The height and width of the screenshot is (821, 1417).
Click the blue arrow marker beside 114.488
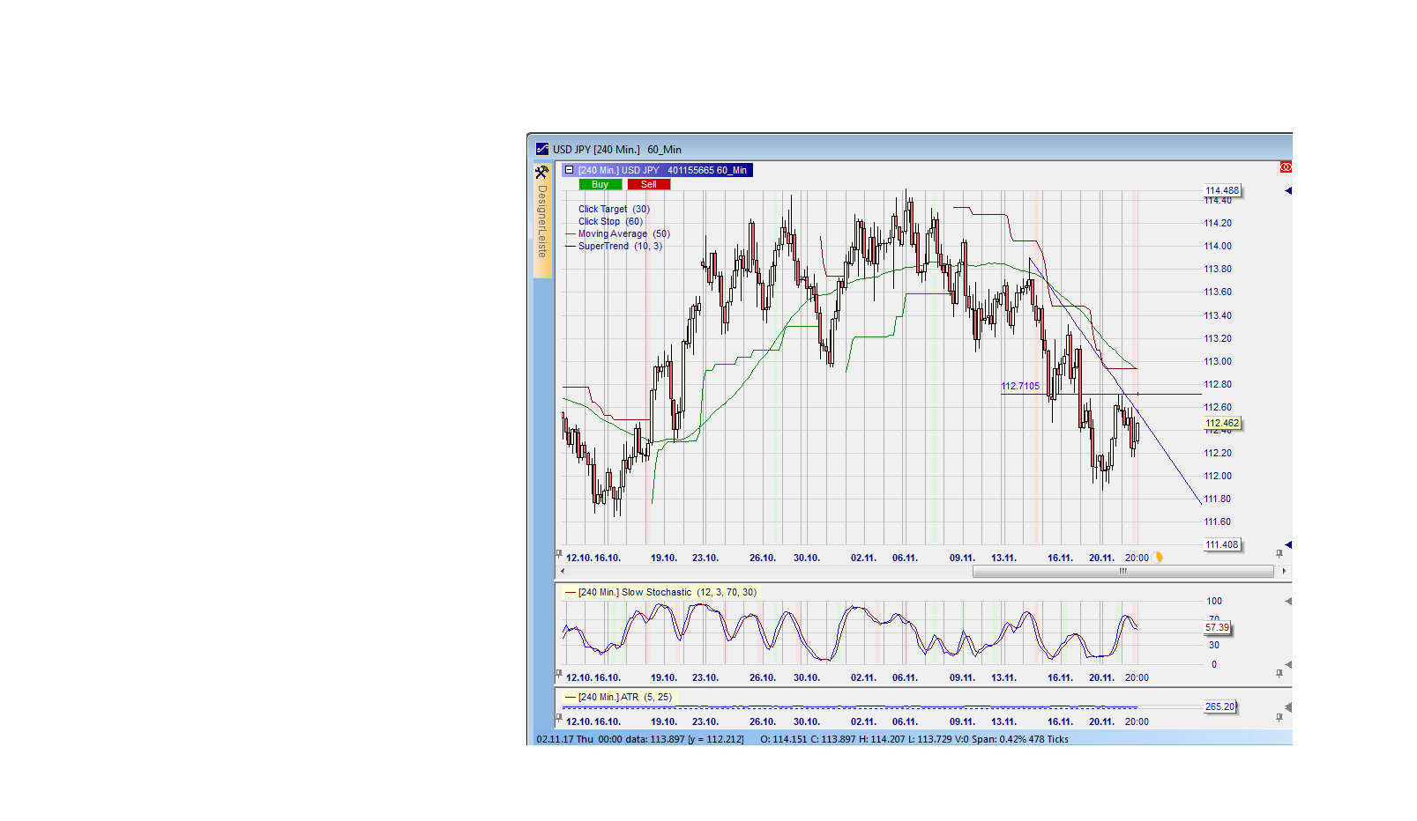pos(1288,190)
